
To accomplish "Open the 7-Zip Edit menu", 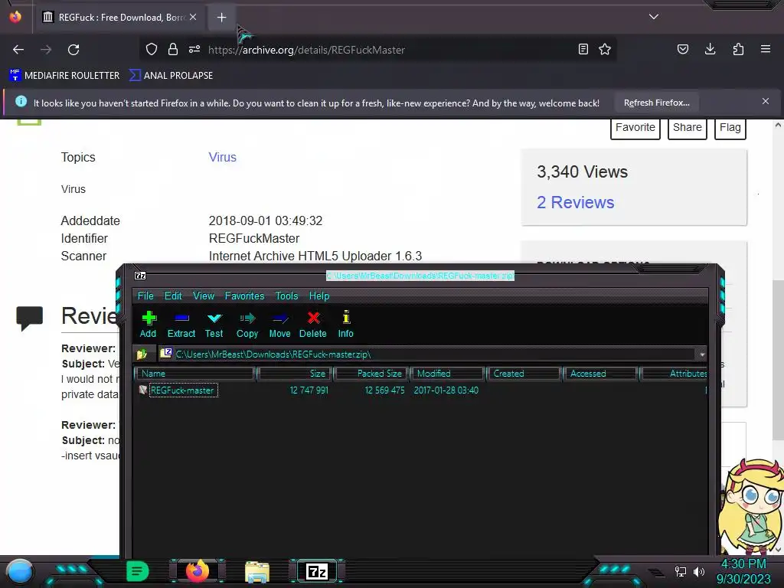I will tap(173, 296).
